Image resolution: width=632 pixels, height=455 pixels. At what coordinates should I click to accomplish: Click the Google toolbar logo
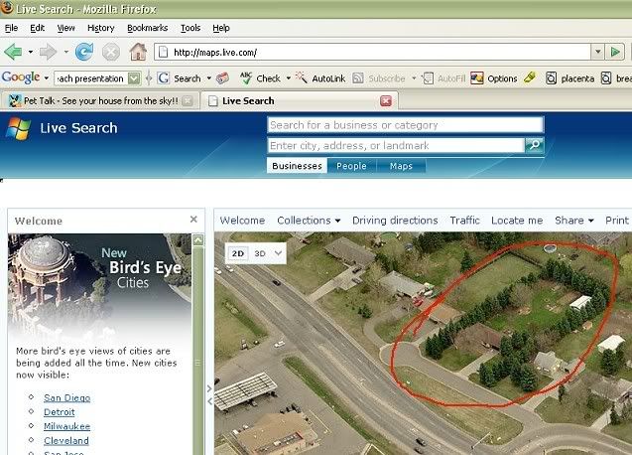pyautogui.click(x=21, y=77)
